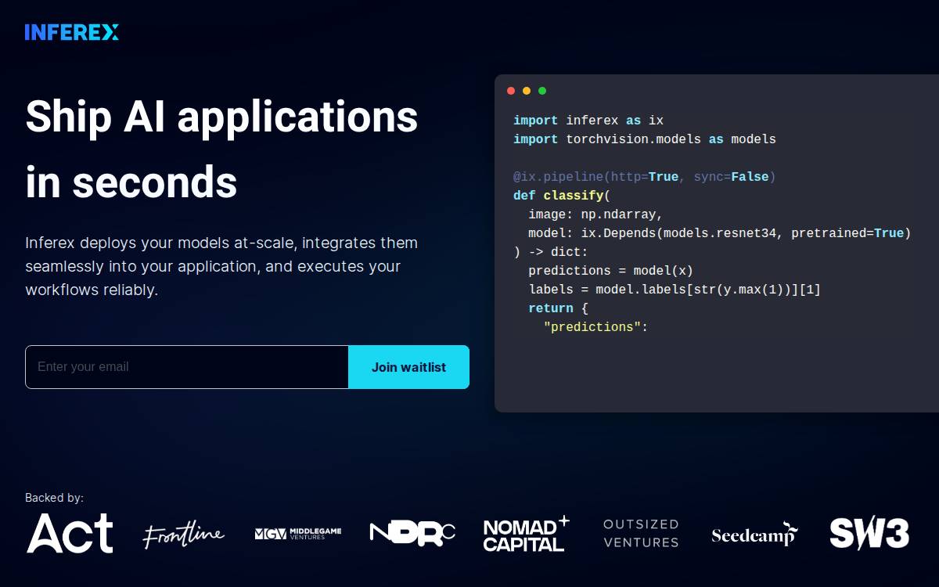Click the "predictions = model(x)" code line
Viewport: 939px width, 587px height.
point(611,271)
